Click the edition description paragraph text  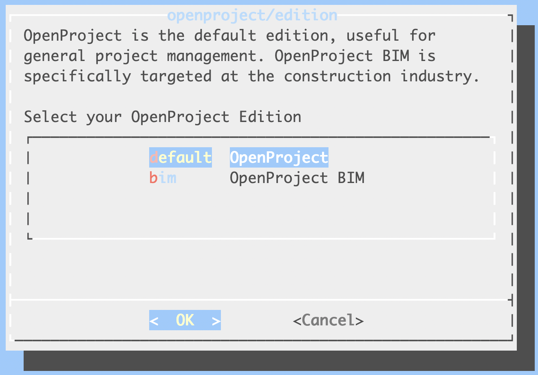point(228,56)
